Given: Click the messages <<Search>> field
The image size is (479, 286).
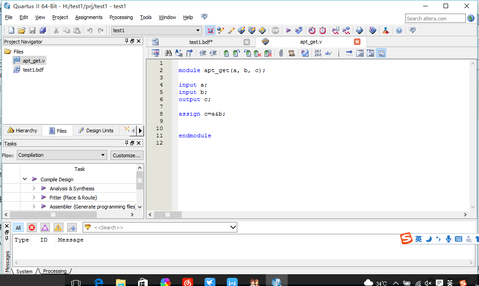Looking at the screenshot, I should (161, 228).
